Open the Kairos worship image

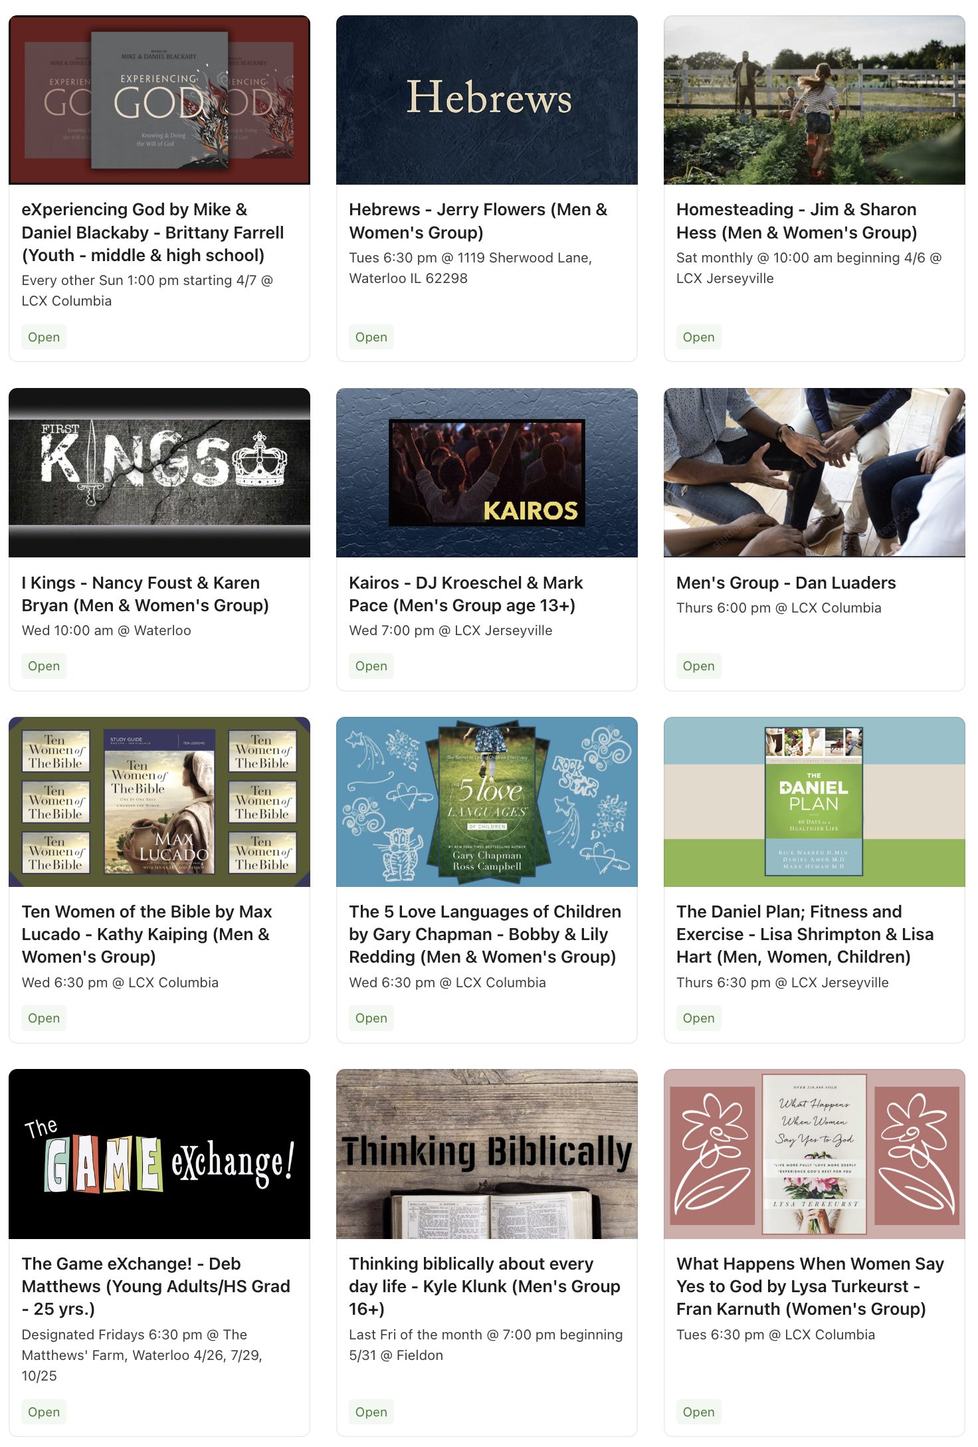tap(487, 473)
